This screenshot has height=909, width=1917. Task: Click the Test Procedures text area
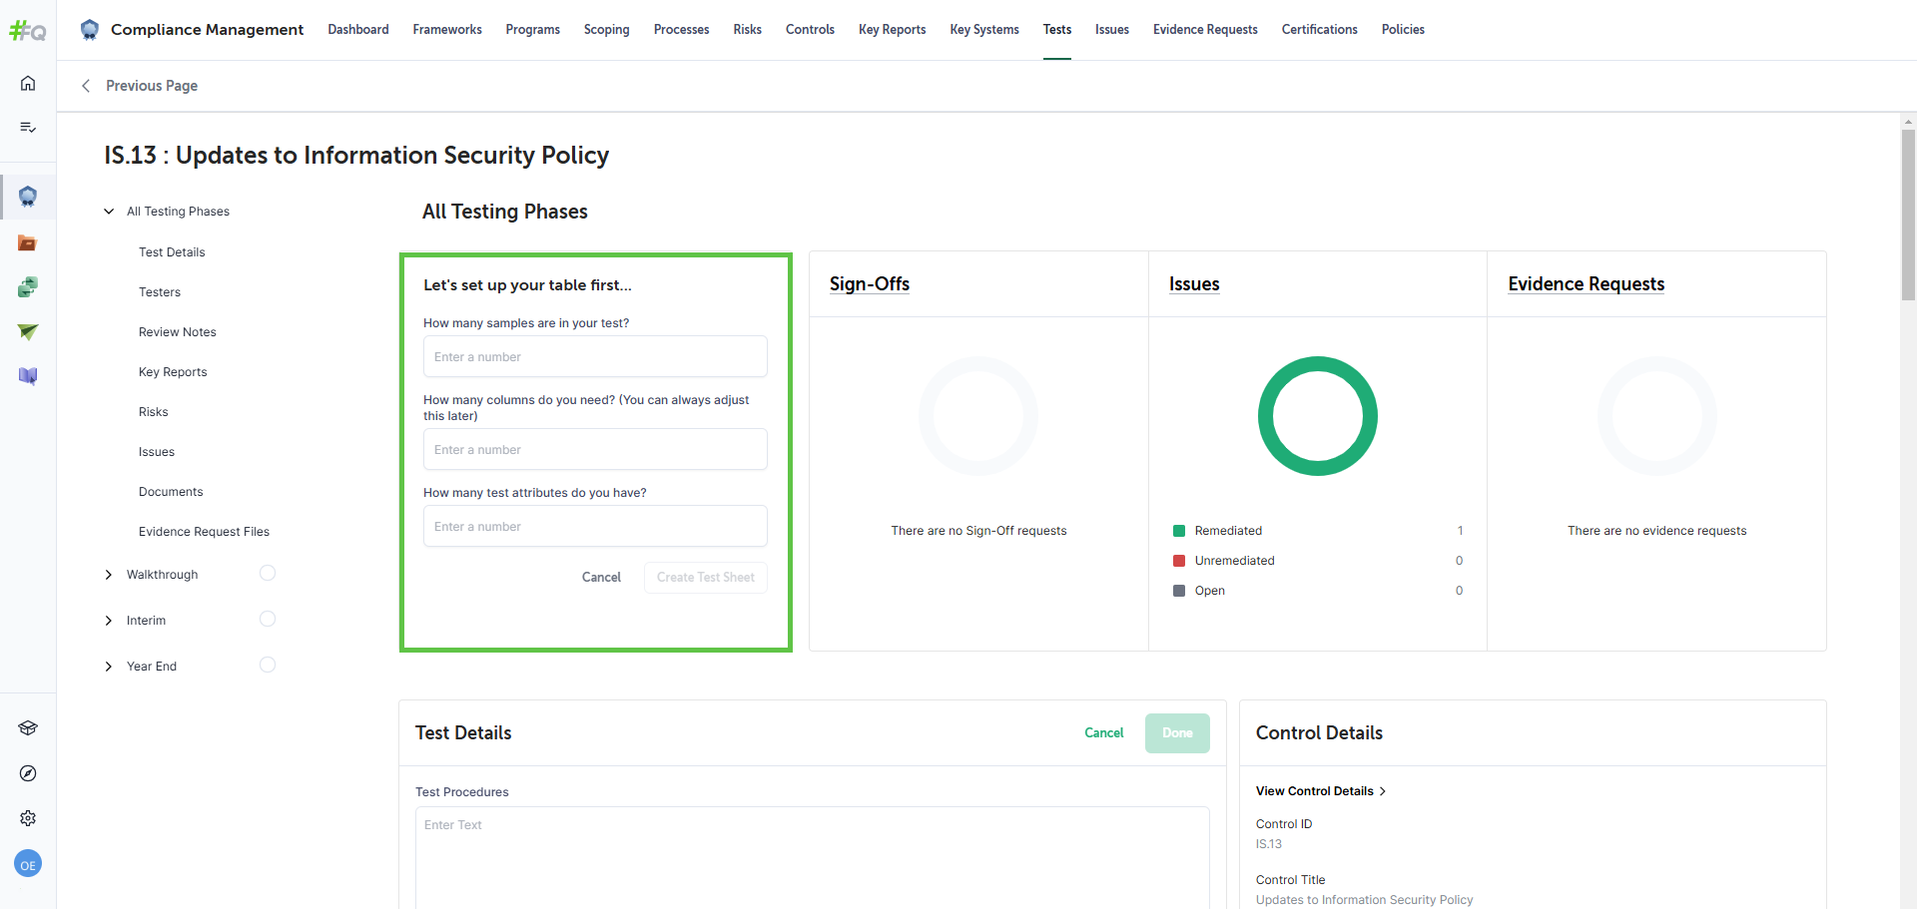pyautogui.click(x=812, y=858)
